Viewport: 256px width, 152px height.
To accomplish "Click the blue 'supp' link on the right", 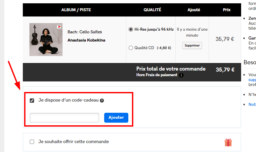I will point(252,80).
